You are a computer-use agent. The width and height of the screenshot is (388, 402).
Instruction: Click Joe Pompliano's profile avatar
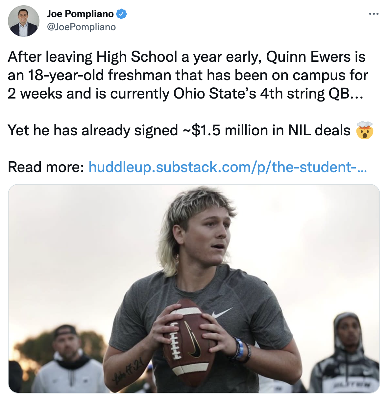[x=23, y=21]
